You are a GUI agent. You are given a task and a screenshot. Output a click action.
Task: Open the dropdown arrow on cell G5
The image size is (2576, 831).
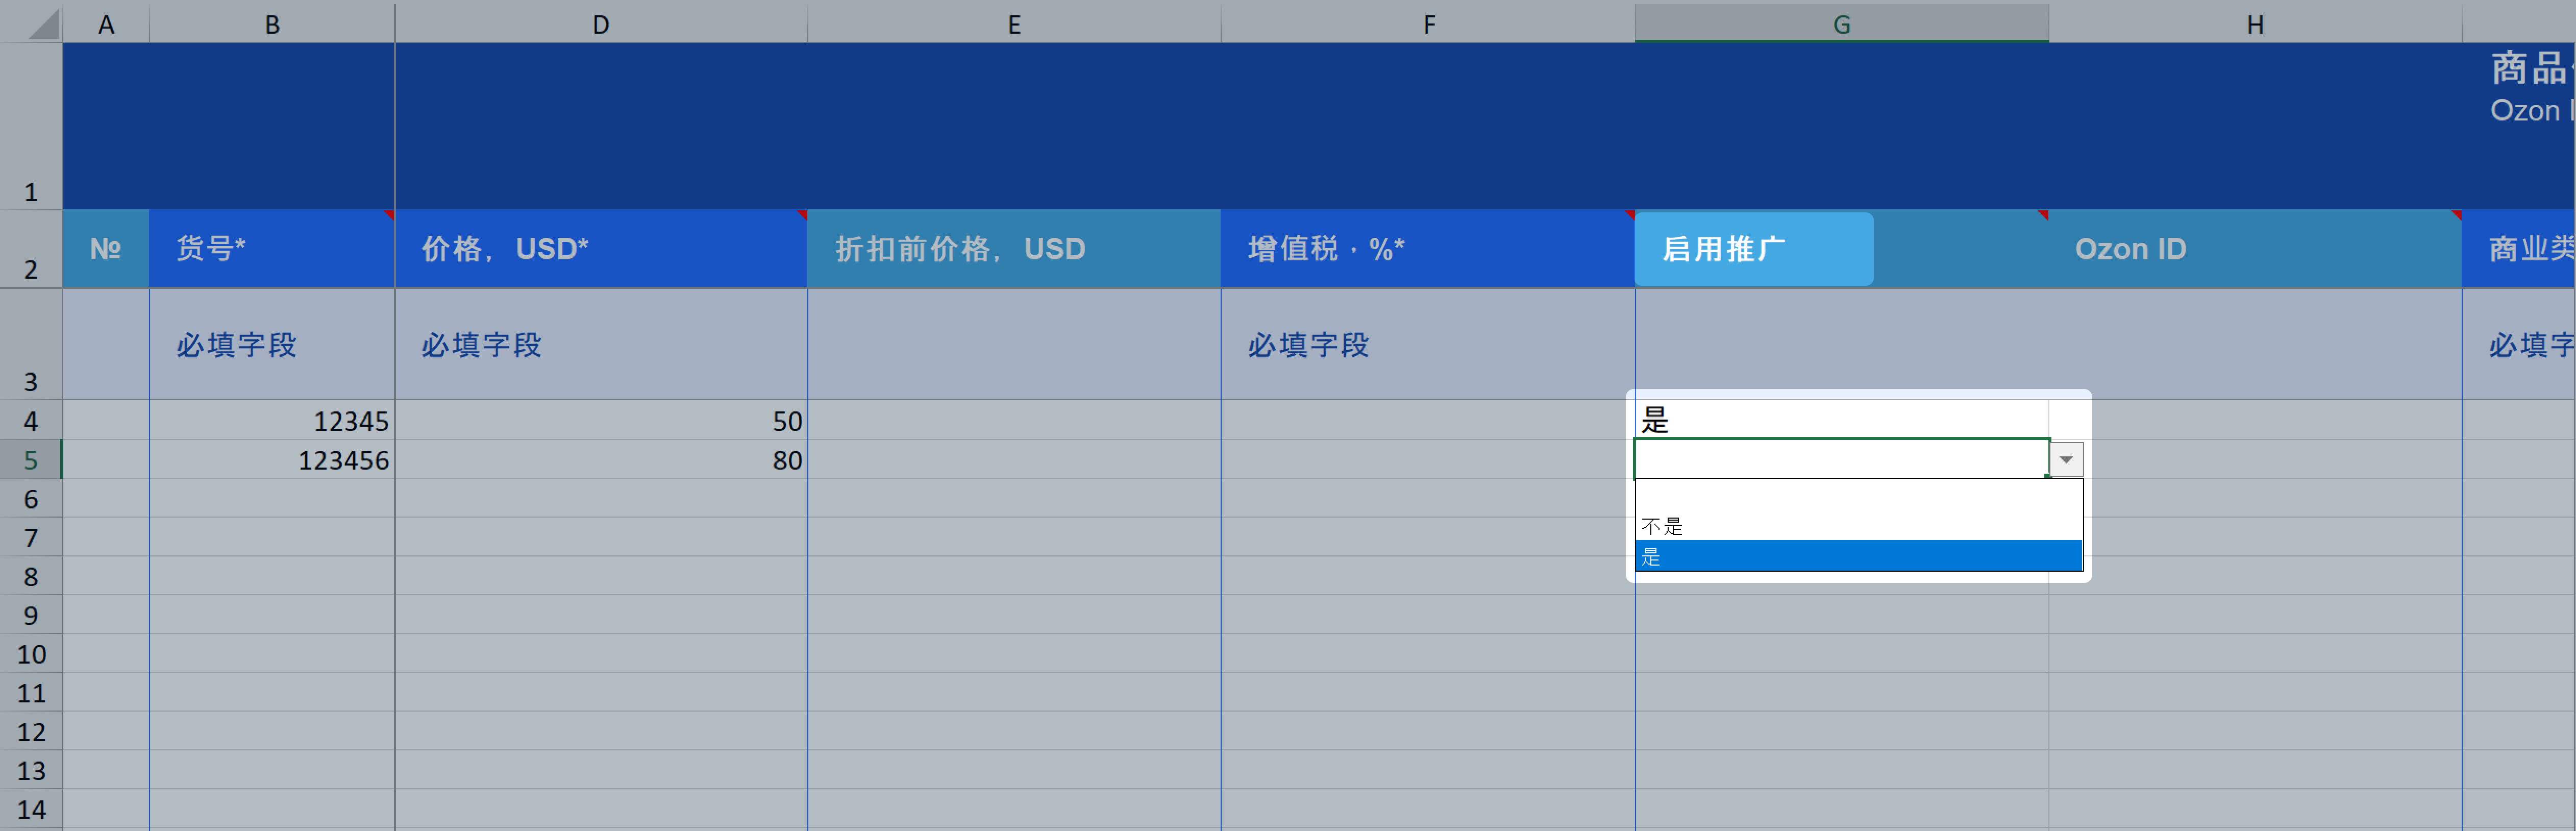coord(2066,459)
